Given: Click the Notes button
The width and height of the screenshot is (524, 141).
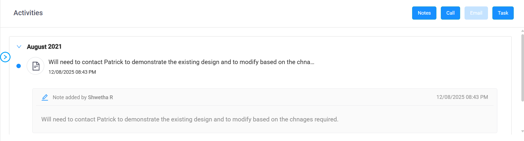Looking at the screenshot, I should 424,13.
